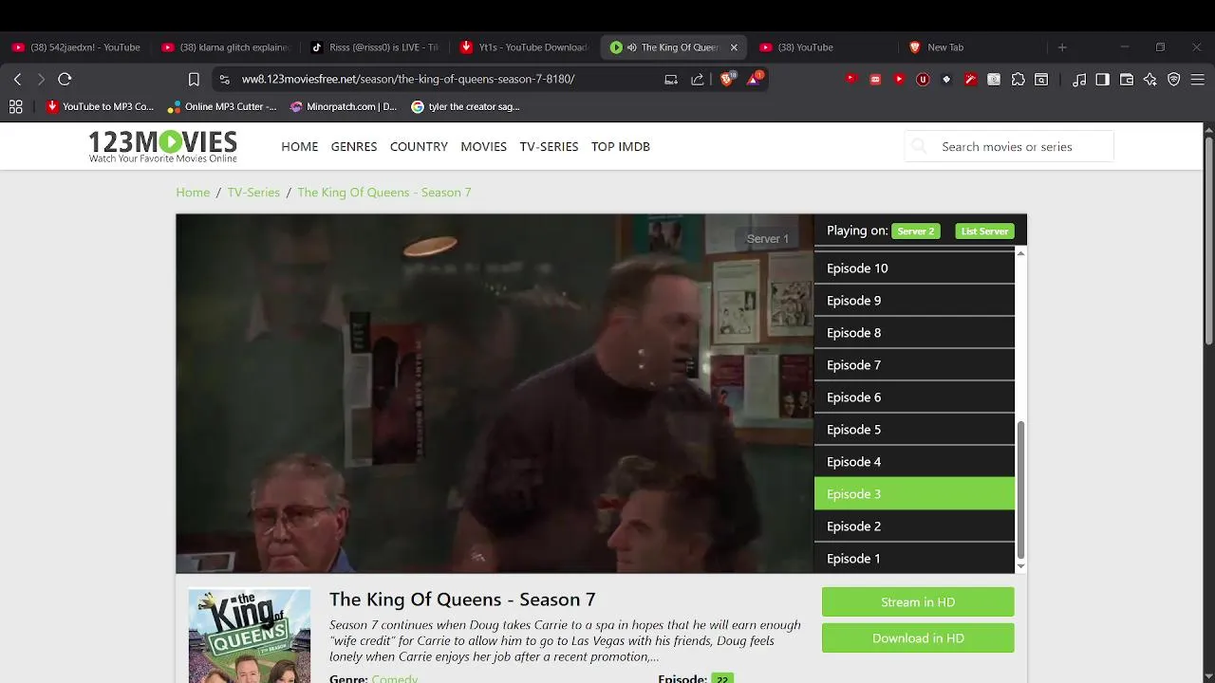
Task: Click the Download in HD button
Action: (918, 638)
